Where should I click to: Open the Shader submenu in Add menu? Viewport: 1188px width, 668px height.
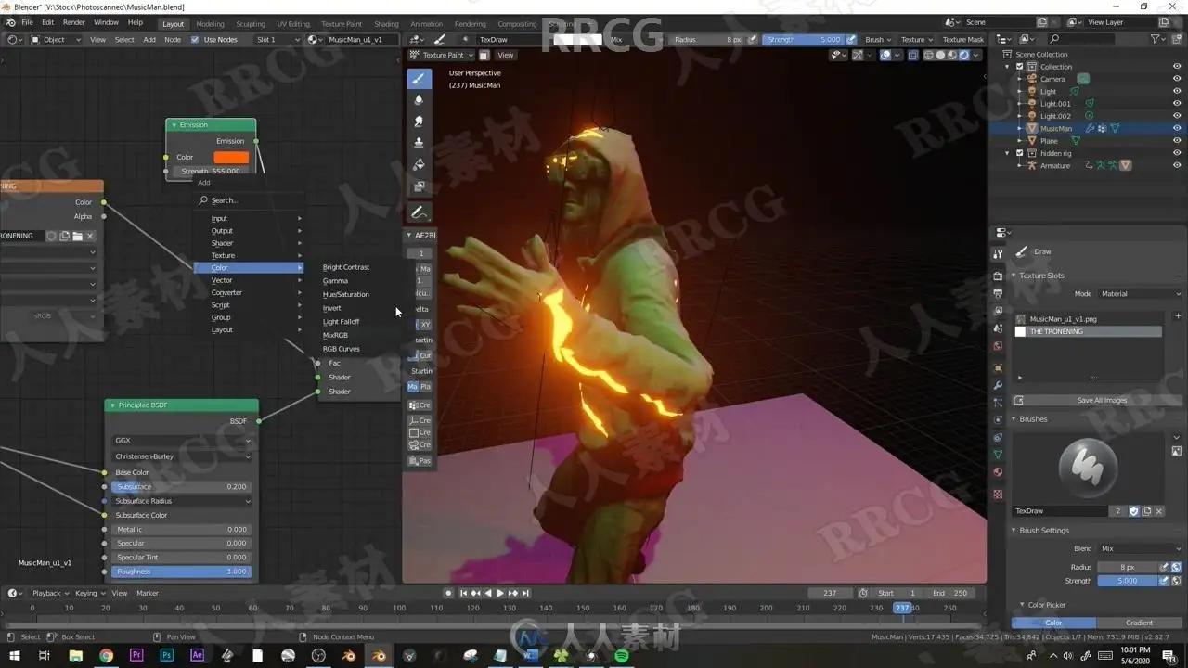(x=250, y=243)
